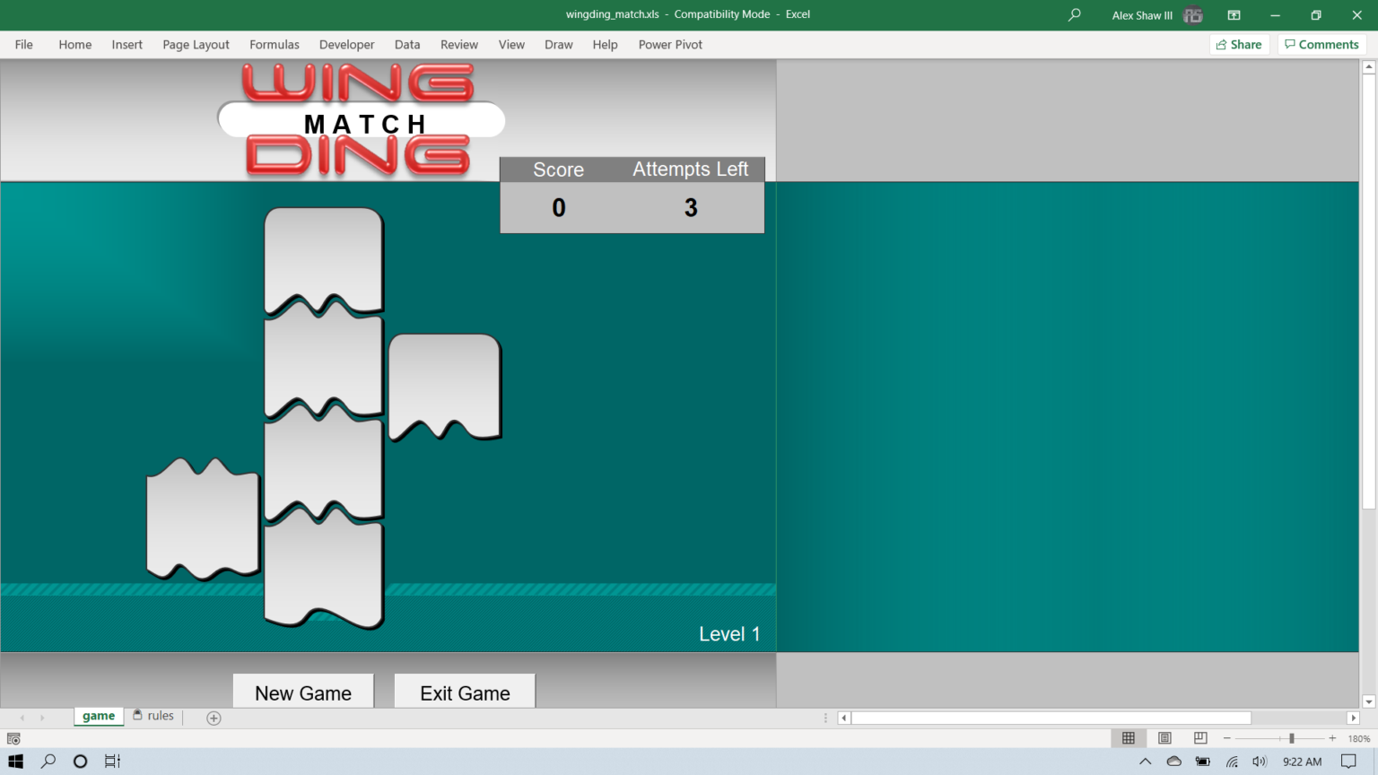The image size is (1378, 775).
Task: Open the volume icon in the system tray
Action: (x=1259, y=761)
